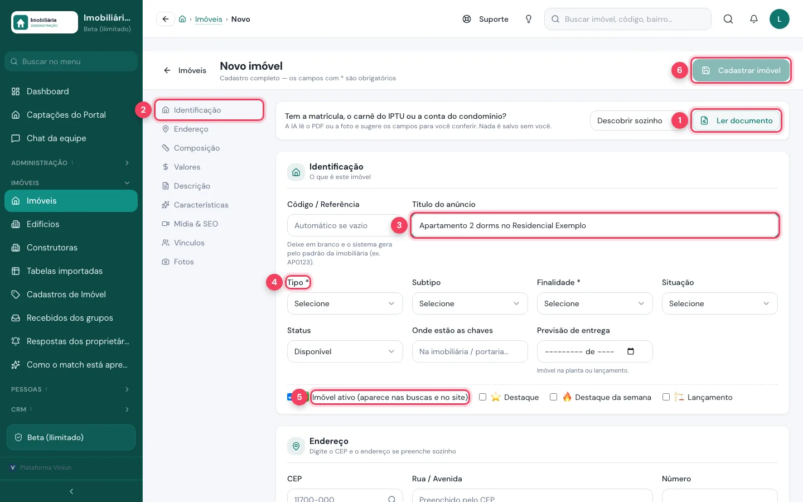The width and height of the screenshot is (803, 502).
Task: Click the Ler documento button
Action: (737, 120)
